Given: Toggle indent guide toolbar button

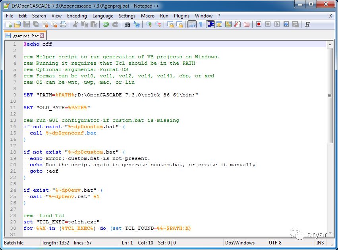Looking at the screenshot, I should pyautogui.click(x=210, y=24).
